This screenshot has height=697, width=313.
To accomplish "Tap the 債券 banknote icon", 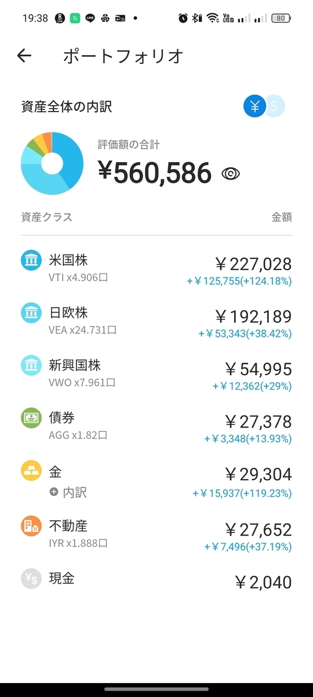I will (31, 418).
